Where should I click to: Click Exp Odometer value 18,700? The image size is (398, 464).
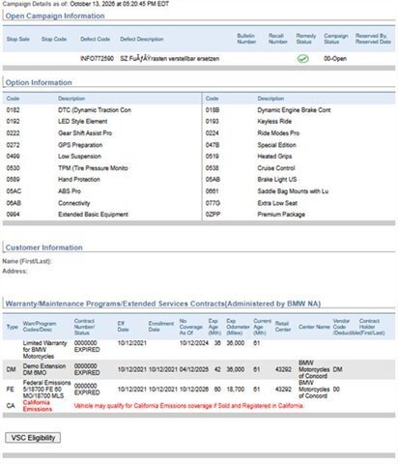pyautogui.click(x=236, y=390)
